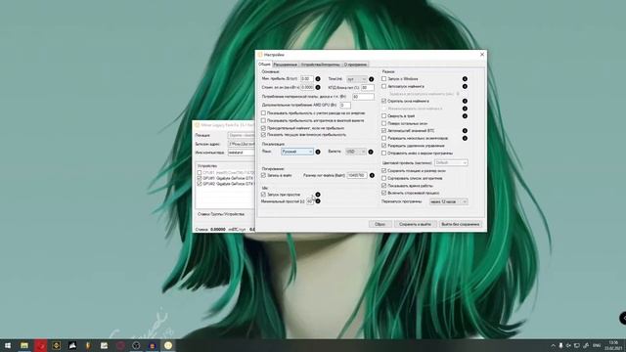Tick profitability with electricity cost checkbox
Viewport: 626px width, 352px height.
[263, 113]
